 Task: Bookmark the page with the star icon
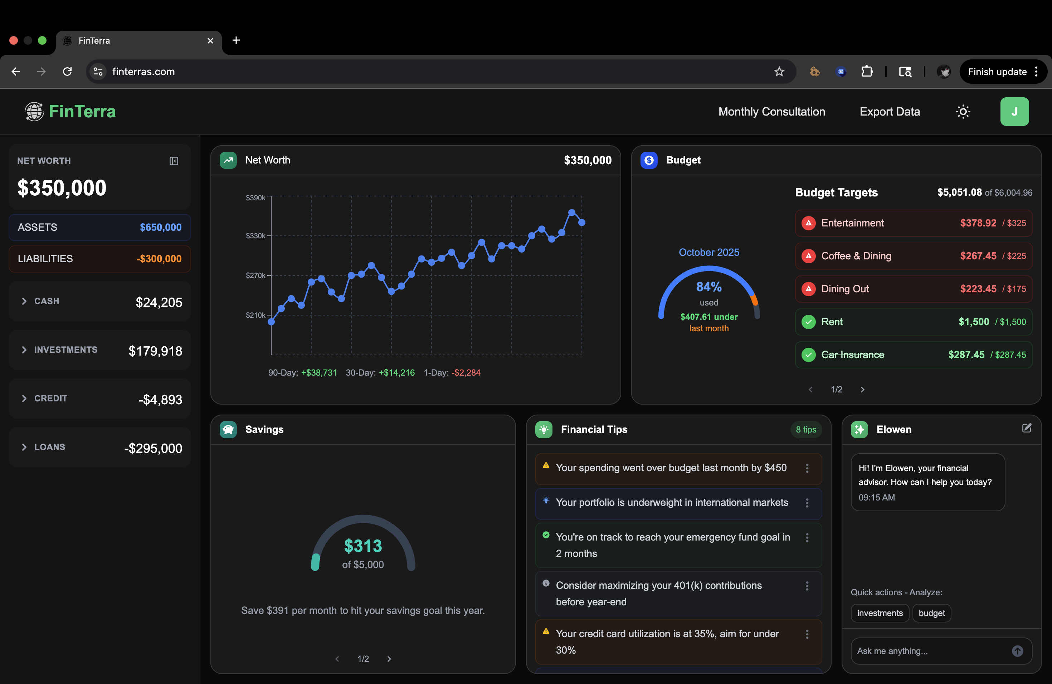tap(779, 72)
